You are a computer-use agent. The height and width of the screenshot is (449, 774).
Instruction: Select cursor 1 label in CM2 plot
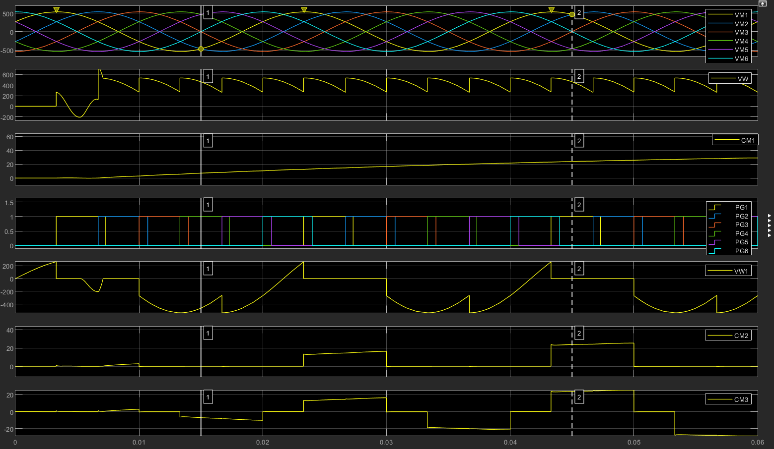pyautogui.click(x=208, y=333)
